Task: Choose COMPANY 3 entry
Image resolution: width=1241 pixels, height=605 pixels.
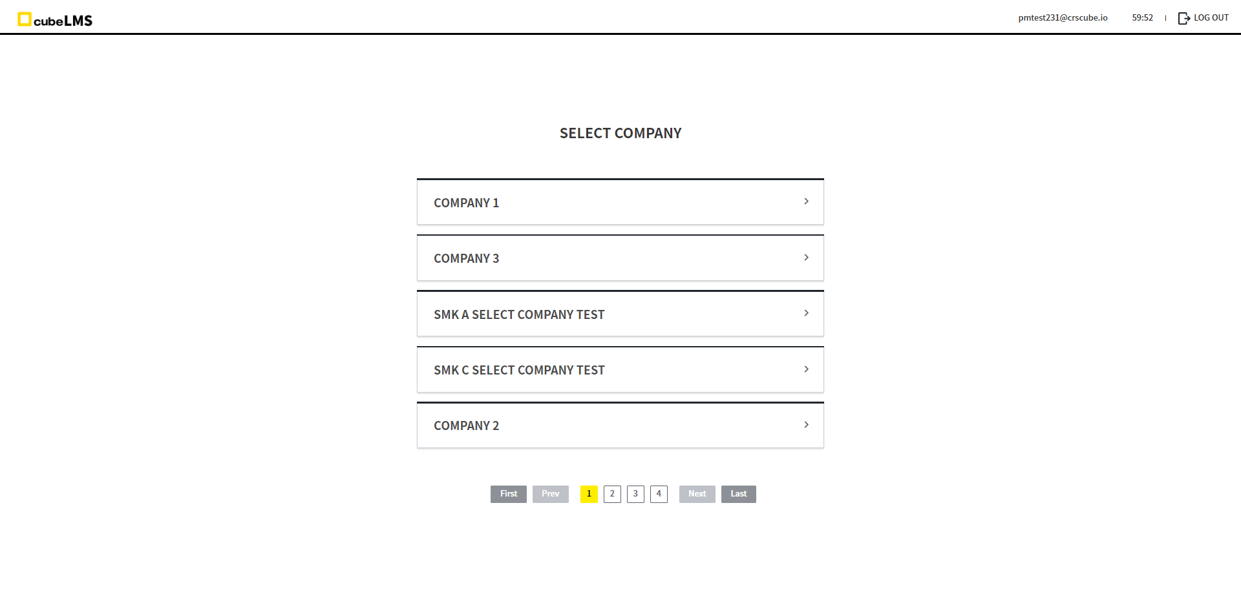Action: click(466, 258)
